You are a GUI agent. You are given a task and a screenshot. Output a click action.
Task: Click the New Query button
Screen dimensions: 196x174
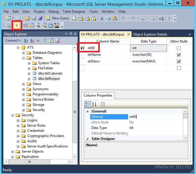click(x=58, y=18)
